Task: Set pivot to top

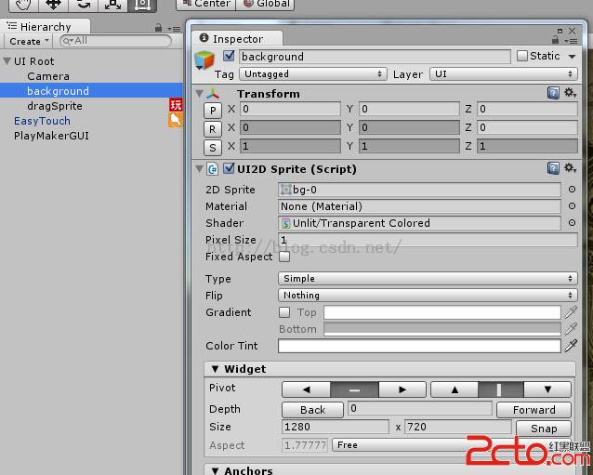Action: pyautogui.click(x=455, y=389)
